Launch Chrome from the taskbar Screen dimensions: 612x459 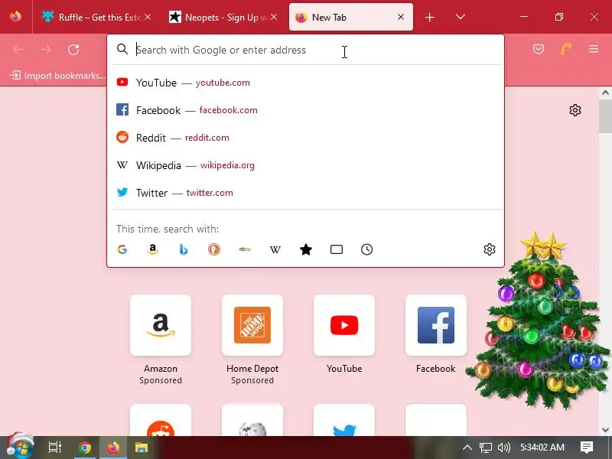pos(85,448)
